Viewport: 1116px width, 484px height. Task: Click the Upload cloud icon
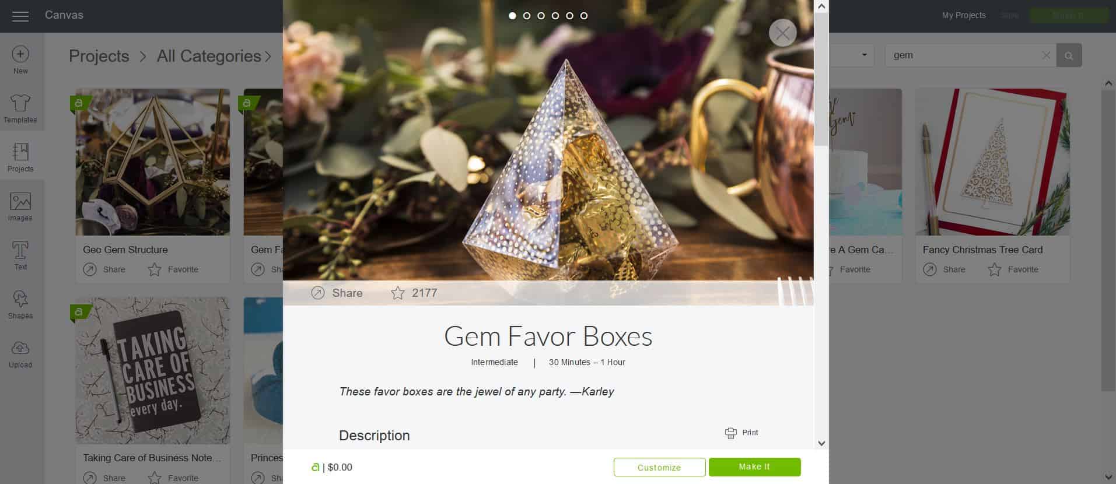(20, 348)
